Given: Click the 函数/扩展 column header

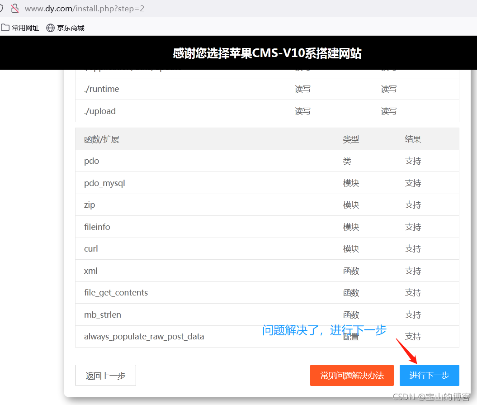Looking at the screenshot, I should [x=102, y=139].
